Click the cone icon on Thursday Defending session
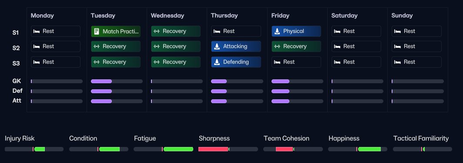This screenshot has height=163, width=463. point(217,62)
